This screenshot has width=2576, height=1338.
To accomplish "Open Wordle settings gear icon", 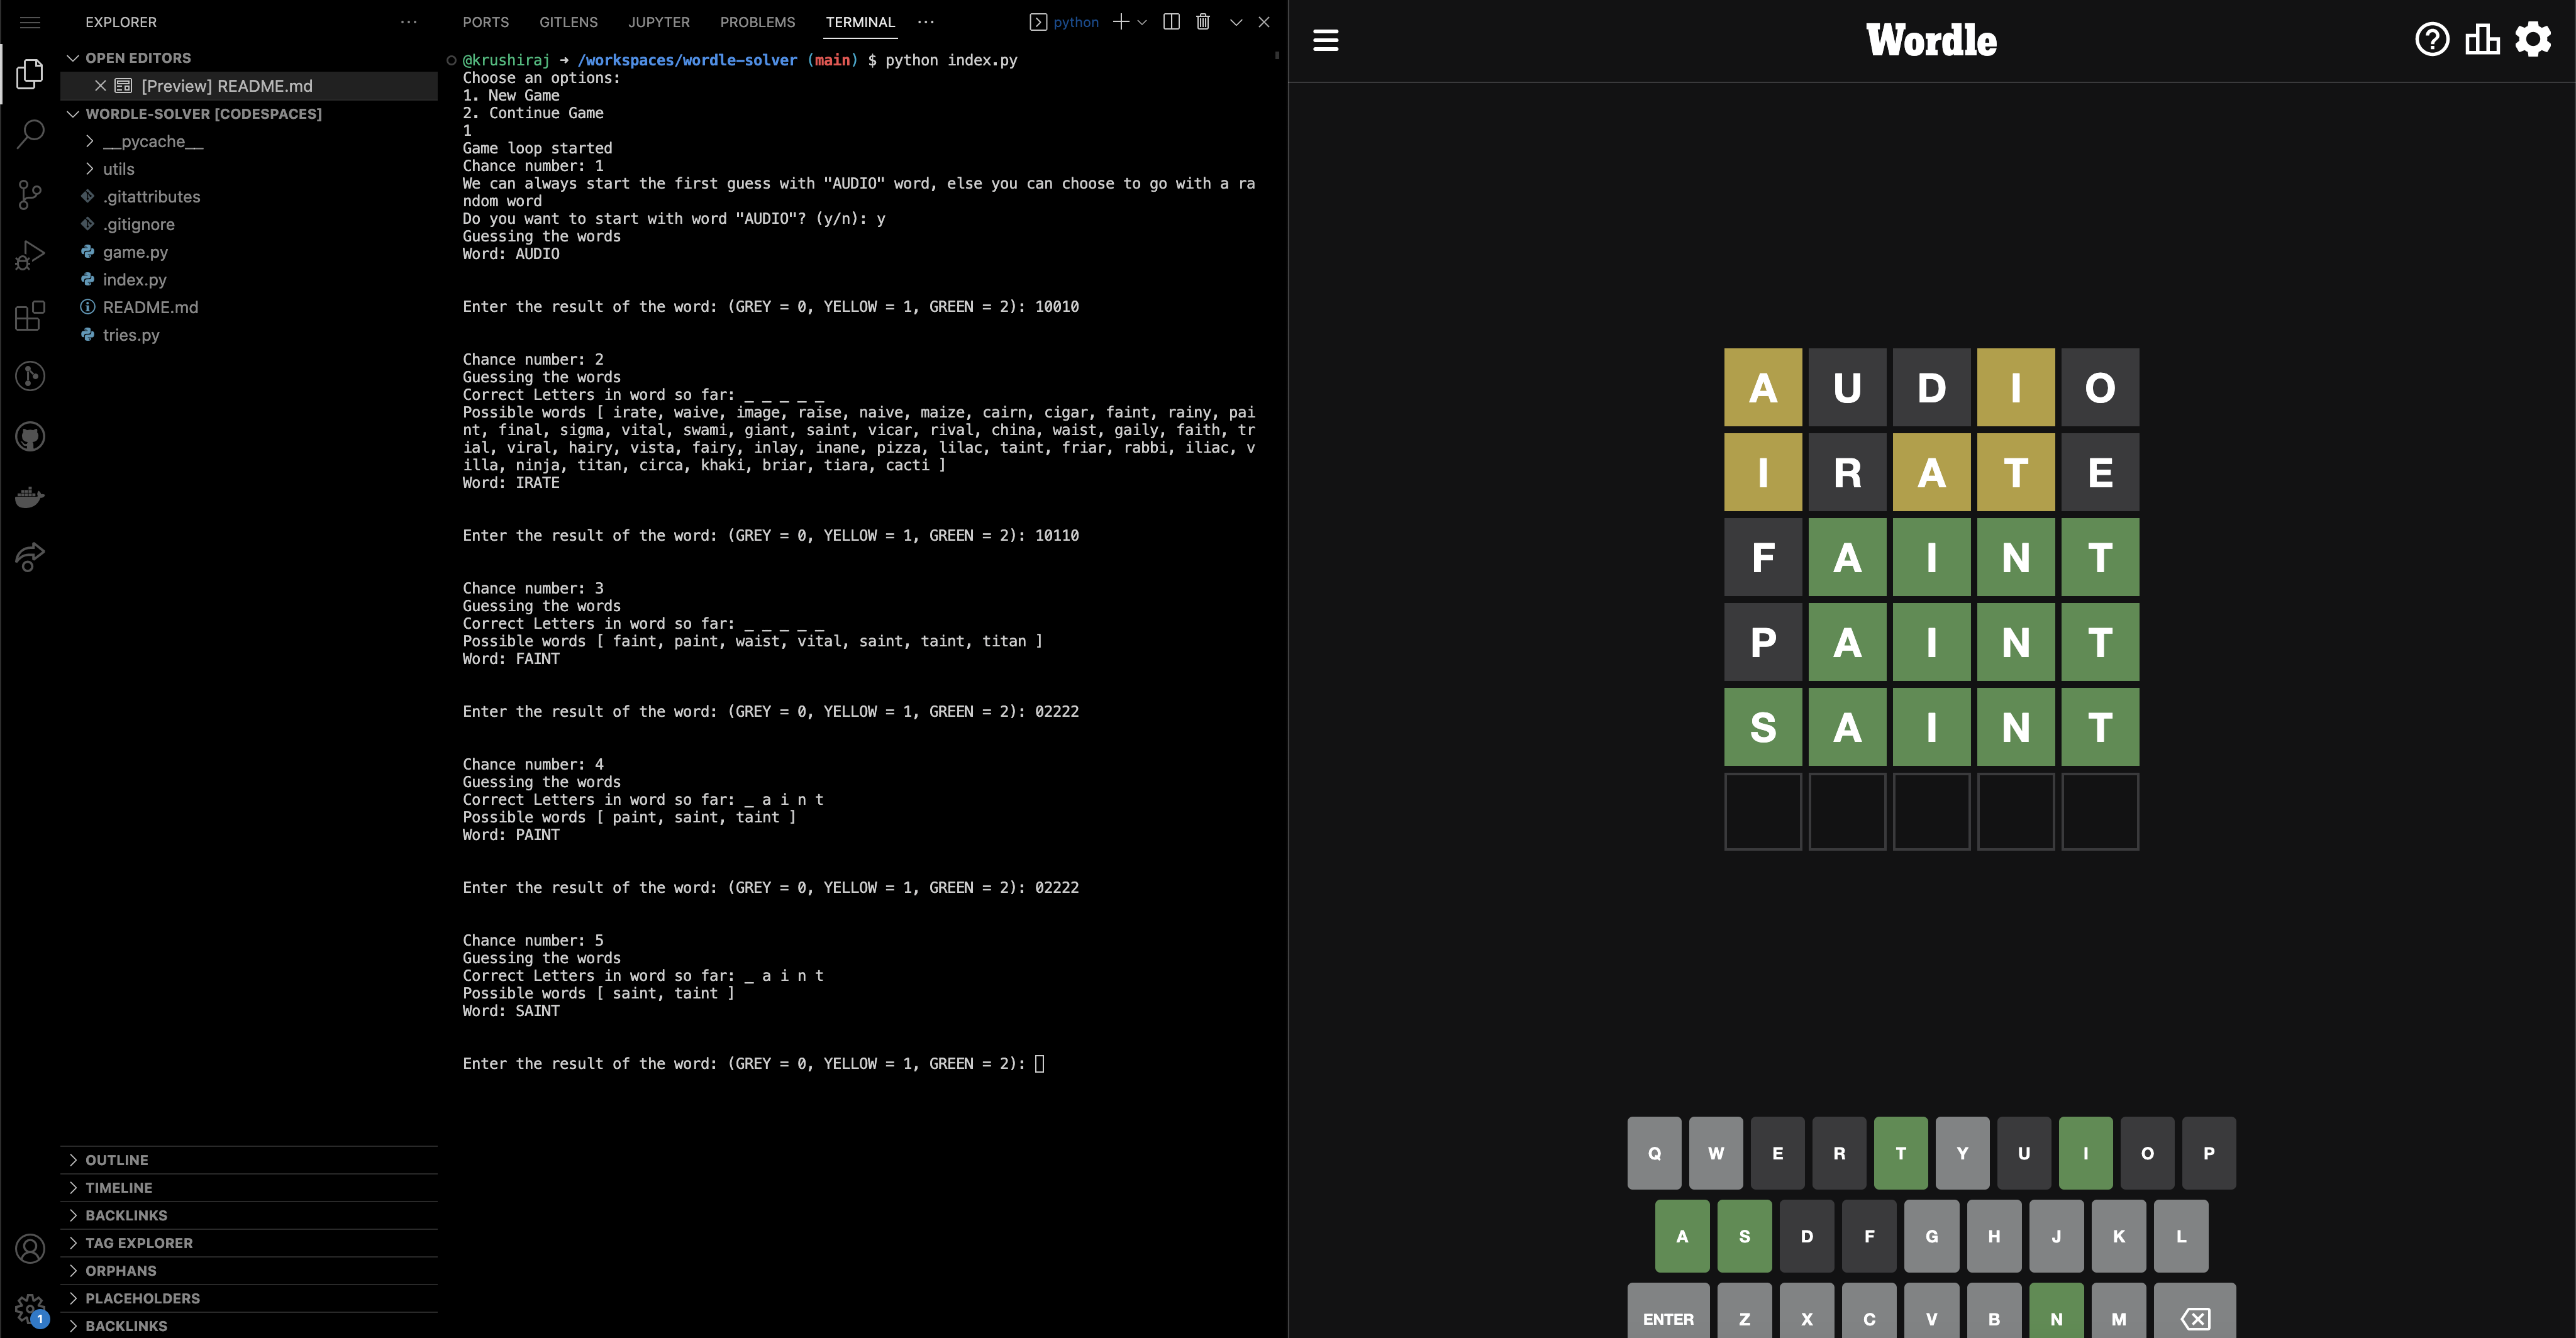I will pos(2533,40).
